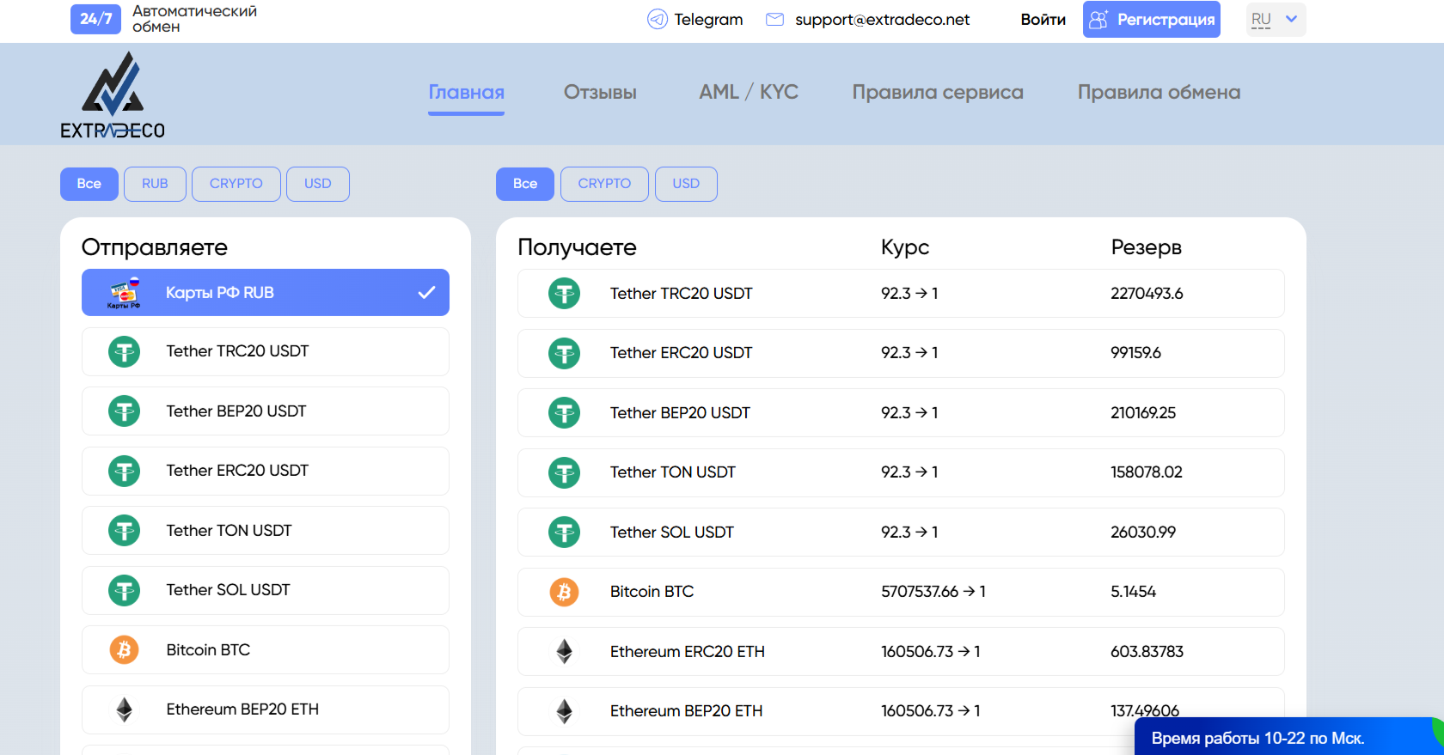This screenshot has width=1444, height=755.
Task: Open the AML / KYC page
Action: click(x=749, y=93)
